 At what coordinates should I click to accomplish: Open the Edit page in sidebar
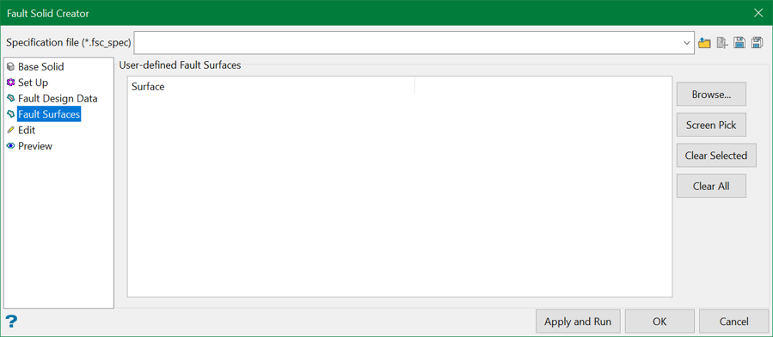(27, 130)
